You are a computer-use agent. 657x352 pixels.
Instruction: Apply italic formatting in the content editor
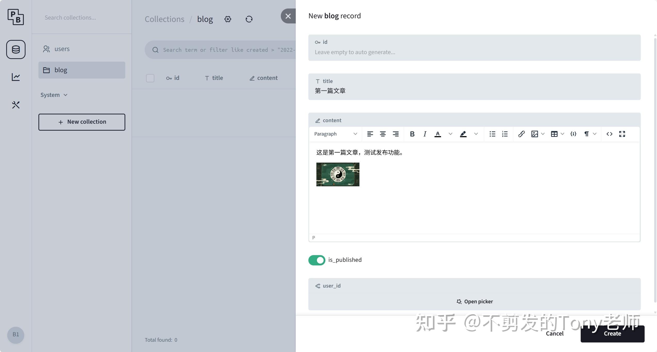pyautogui.click(x=425, y=134)
